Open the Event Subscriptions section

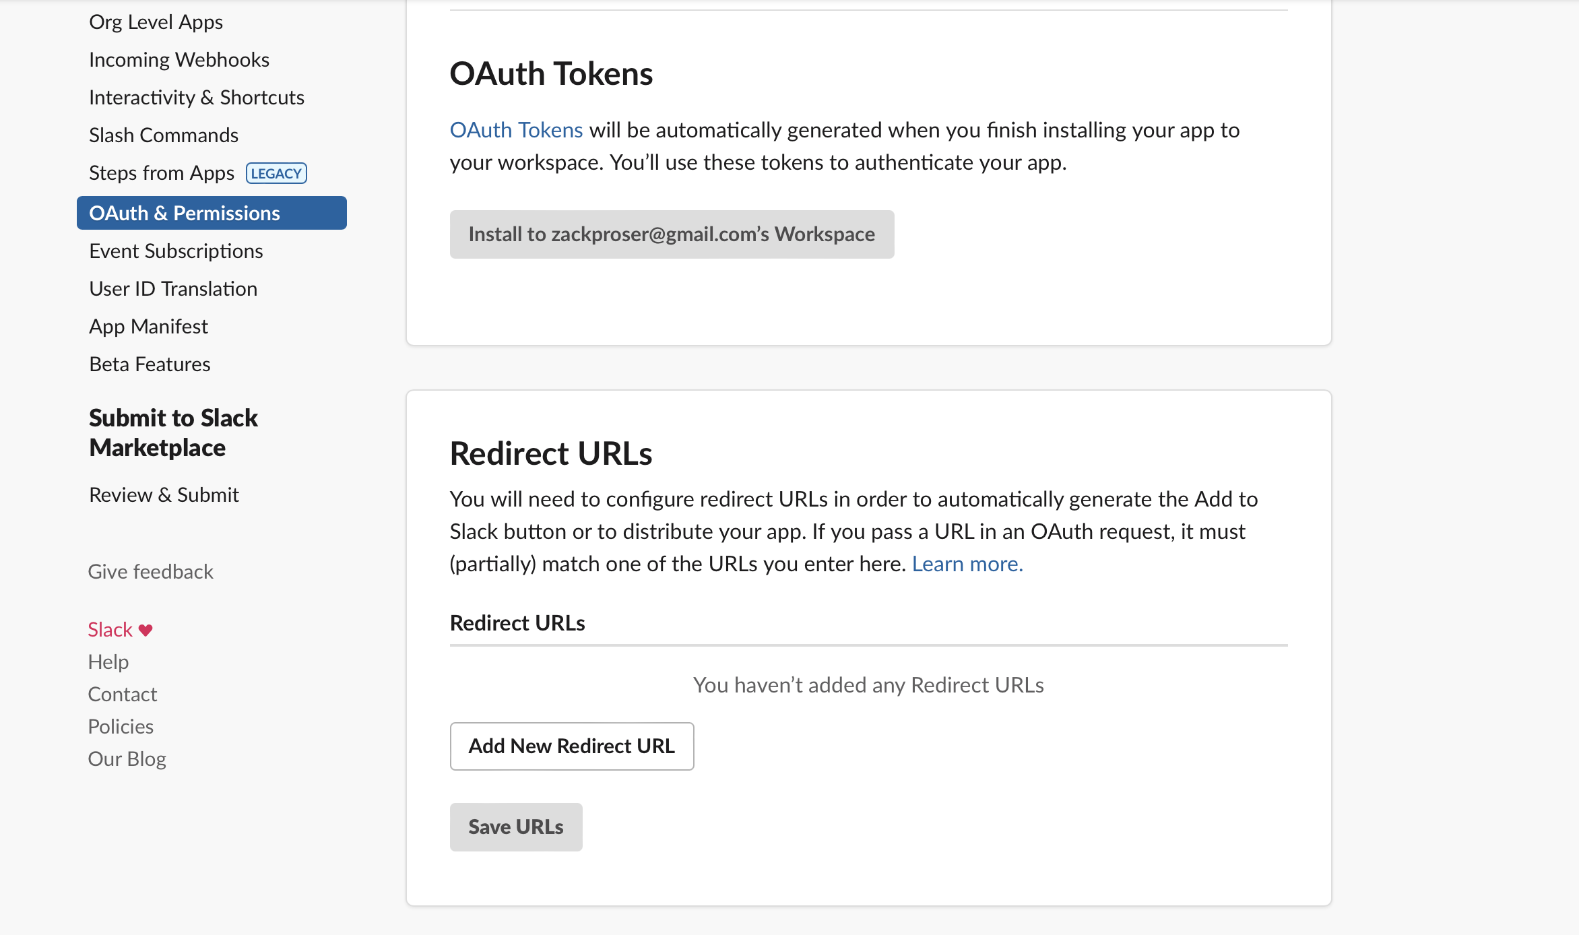[x=175, y=251]
